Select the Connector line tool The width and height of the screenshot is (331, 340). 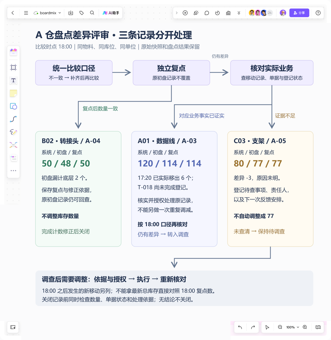point(13,119)
